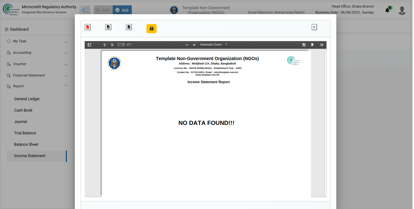Close the report preview dialog
The width and height of the screenshot is (414, 209).
point(314,27)
